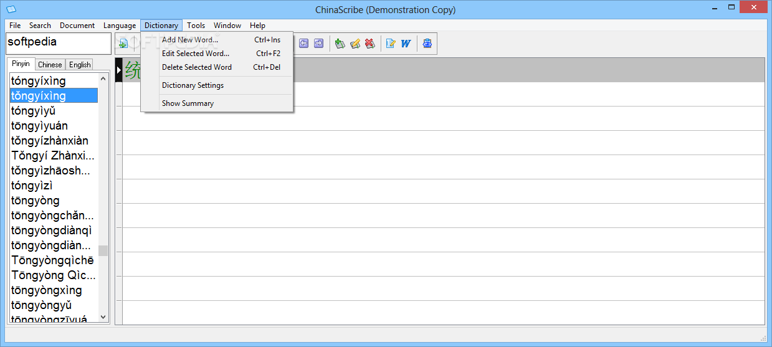This screenshot has width=772, height=347.
Task: Select list entry tǒngyìzhāosh...
Action: pos(54,171)
